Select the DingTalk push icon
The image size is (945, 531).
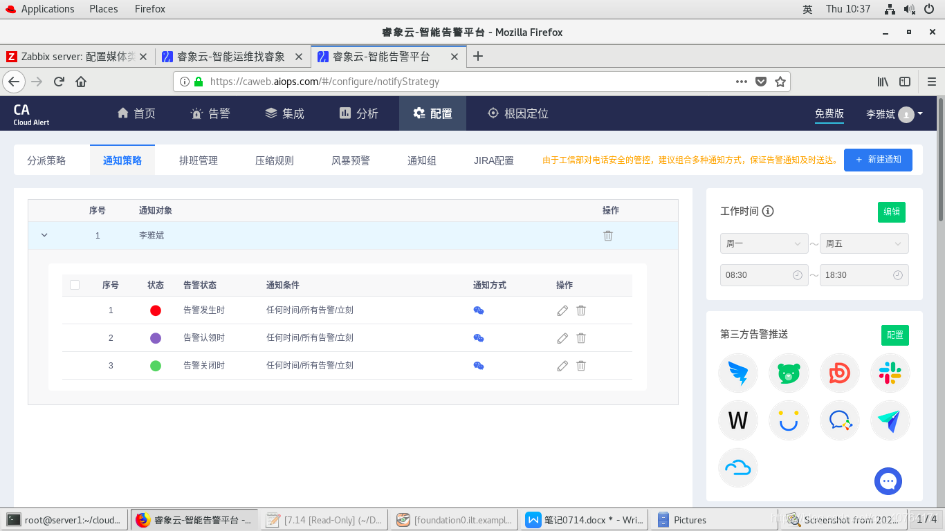(x=738, y=373)
